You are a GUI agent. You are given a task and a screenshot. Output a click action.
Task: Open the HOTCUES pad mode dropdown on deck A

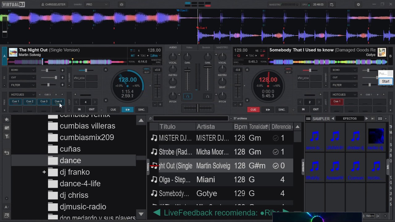(x=23, y=95)
